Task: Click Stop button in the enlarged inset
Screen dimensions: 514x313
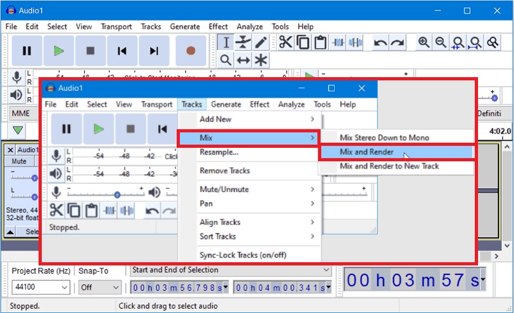Action: click(130, 129)
